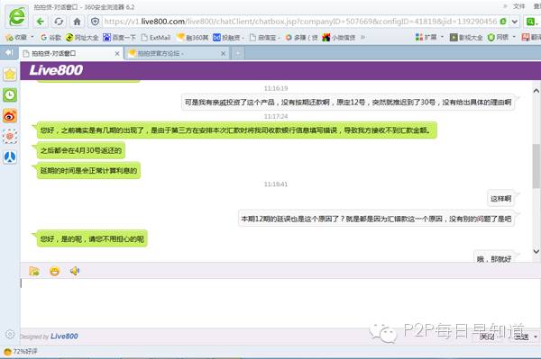Open the 百度一下 bookmark
This screenshot has height=359, width=541.
(119, 37)
